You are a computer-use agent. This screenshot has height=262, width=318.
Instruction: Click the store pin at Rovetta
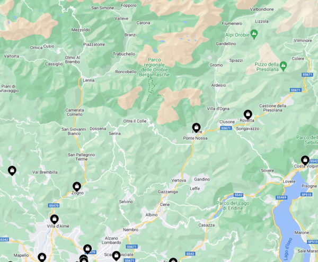point(248,115)
